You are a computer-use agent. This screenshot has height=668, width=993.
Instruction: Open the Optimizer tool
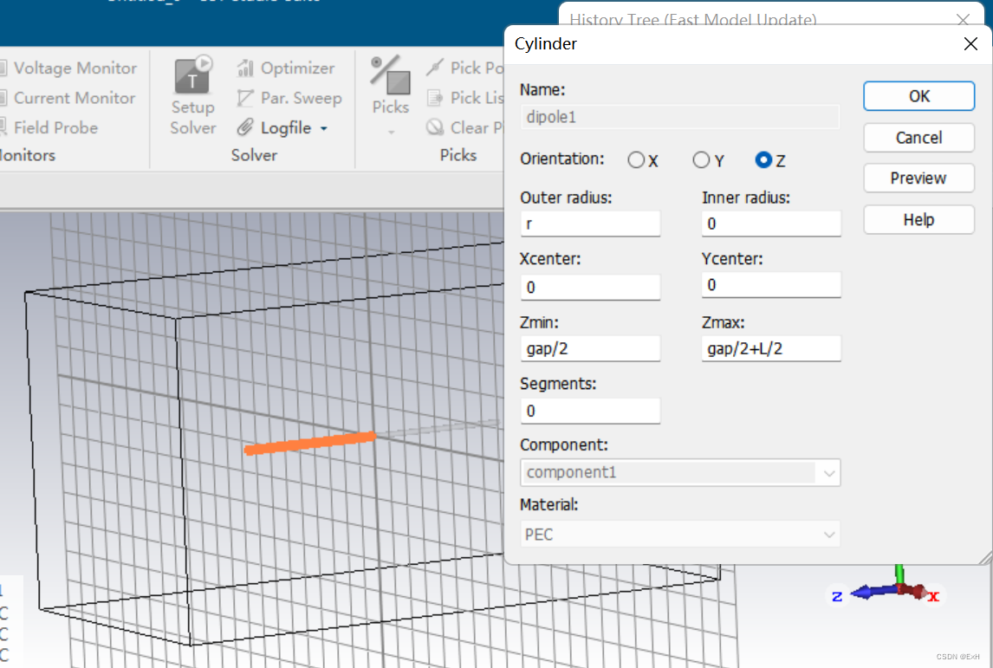coord(286,68)
